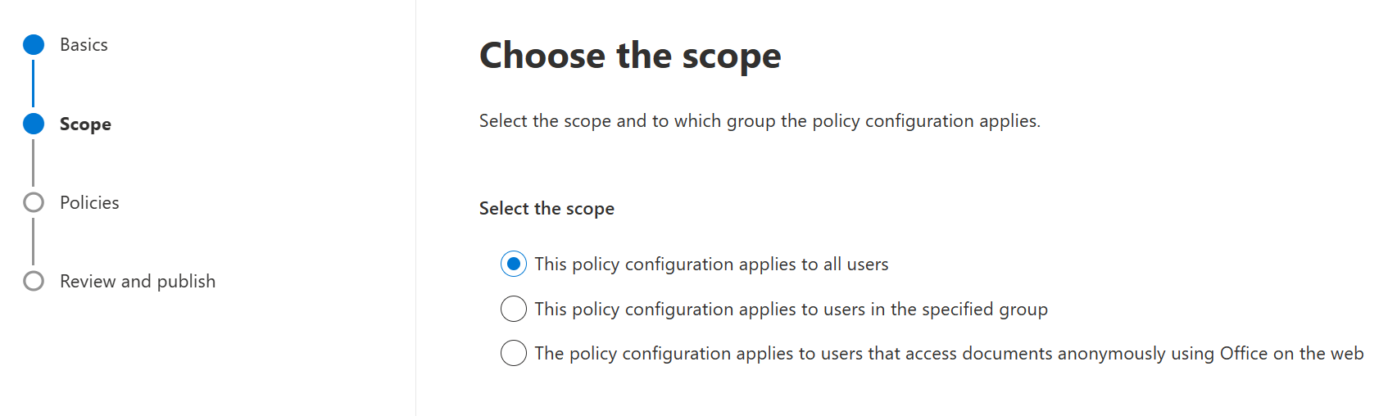Click the 'users in the specified group' option text

791,310
